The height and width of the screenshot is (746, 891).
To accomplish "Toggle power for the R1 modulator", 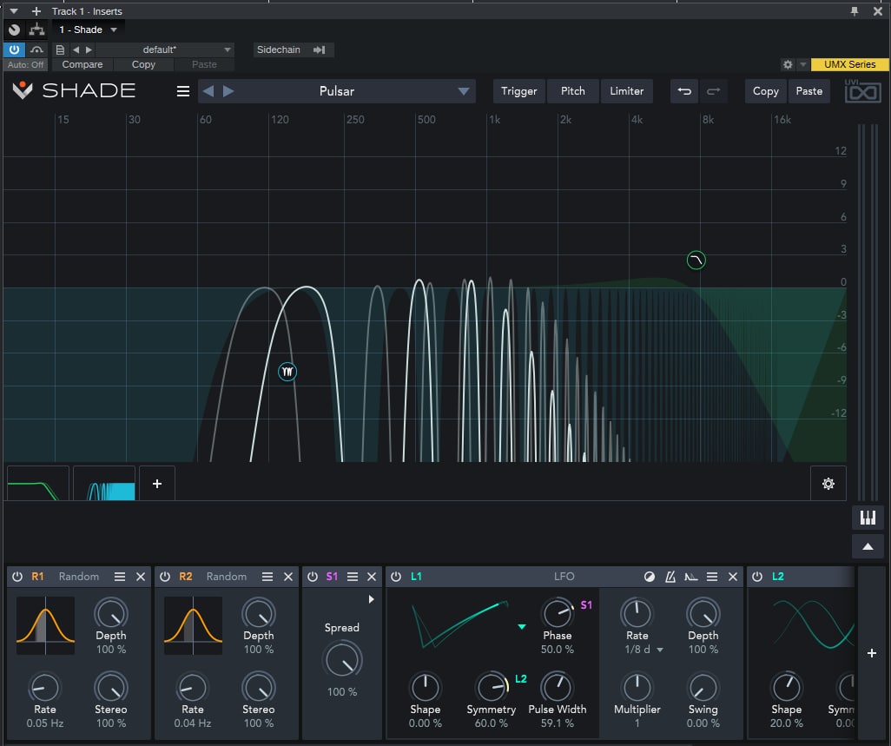I will [17, 577].
